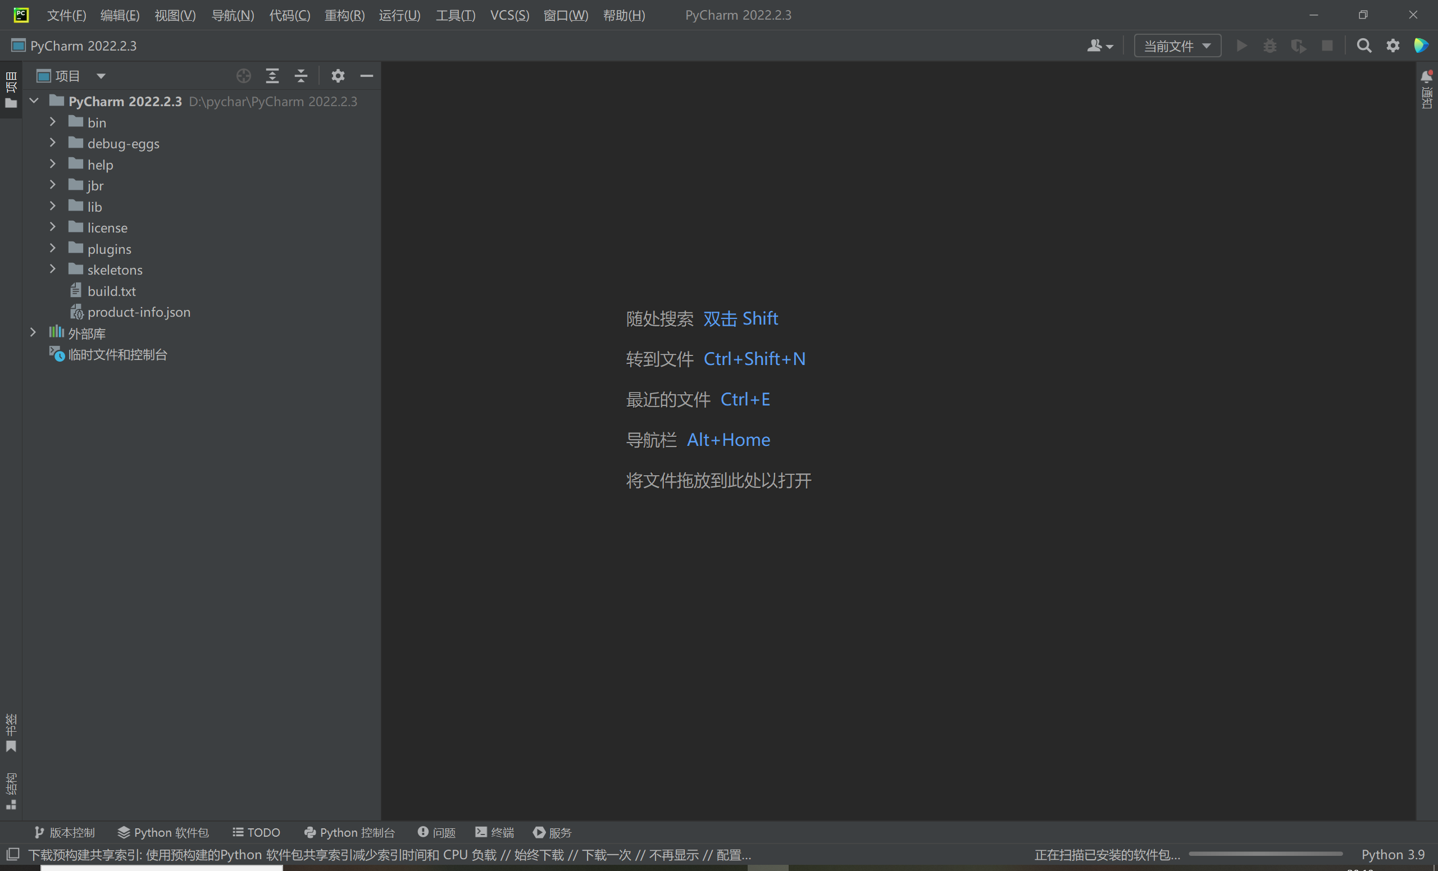Expand the 外部库 node
Viewport: 1438px width, 871px height.
[x=33, y=332]
